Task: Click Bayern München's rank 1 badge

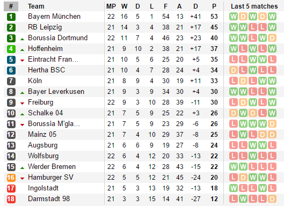Action: 11,17
